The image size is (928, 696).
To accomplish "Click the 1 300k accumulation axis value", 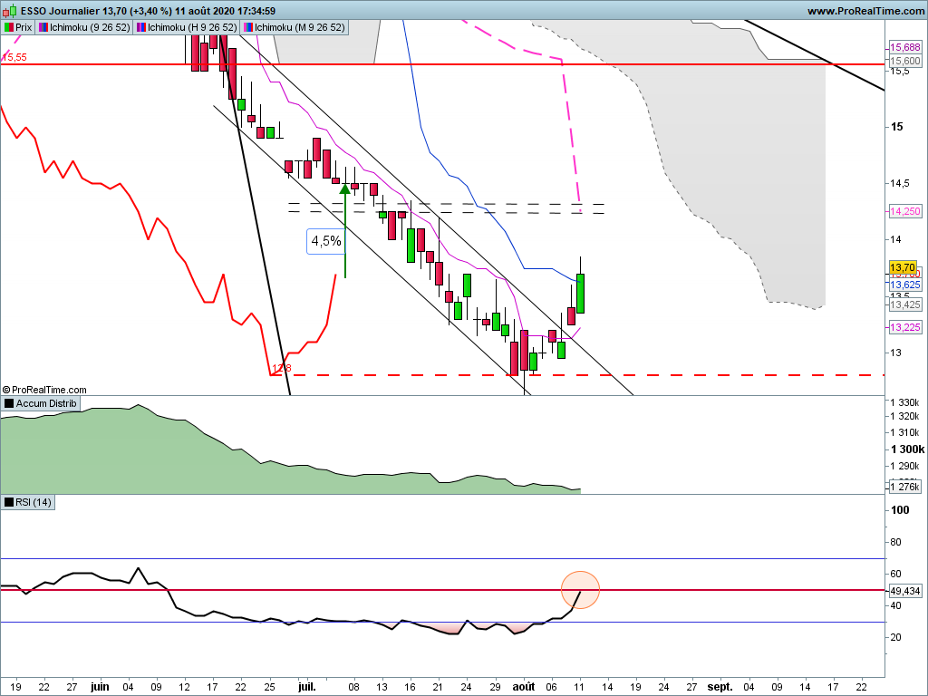I will click(907, 449).
